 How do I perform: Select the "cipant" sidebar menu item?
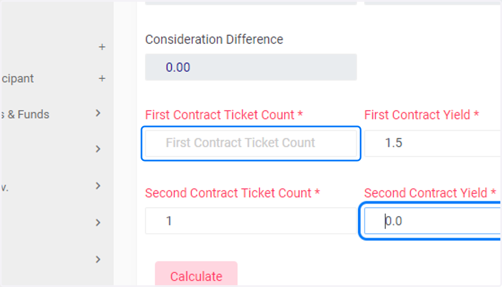pyautogui.click(x=17, y=79)
